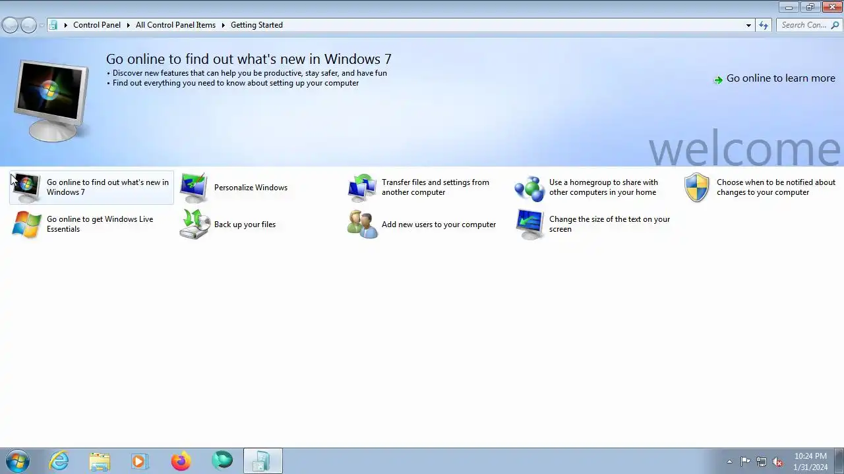Select 'Back up your files' text
Viewport: 844px width, 474px height.
[x=245, y=224]
